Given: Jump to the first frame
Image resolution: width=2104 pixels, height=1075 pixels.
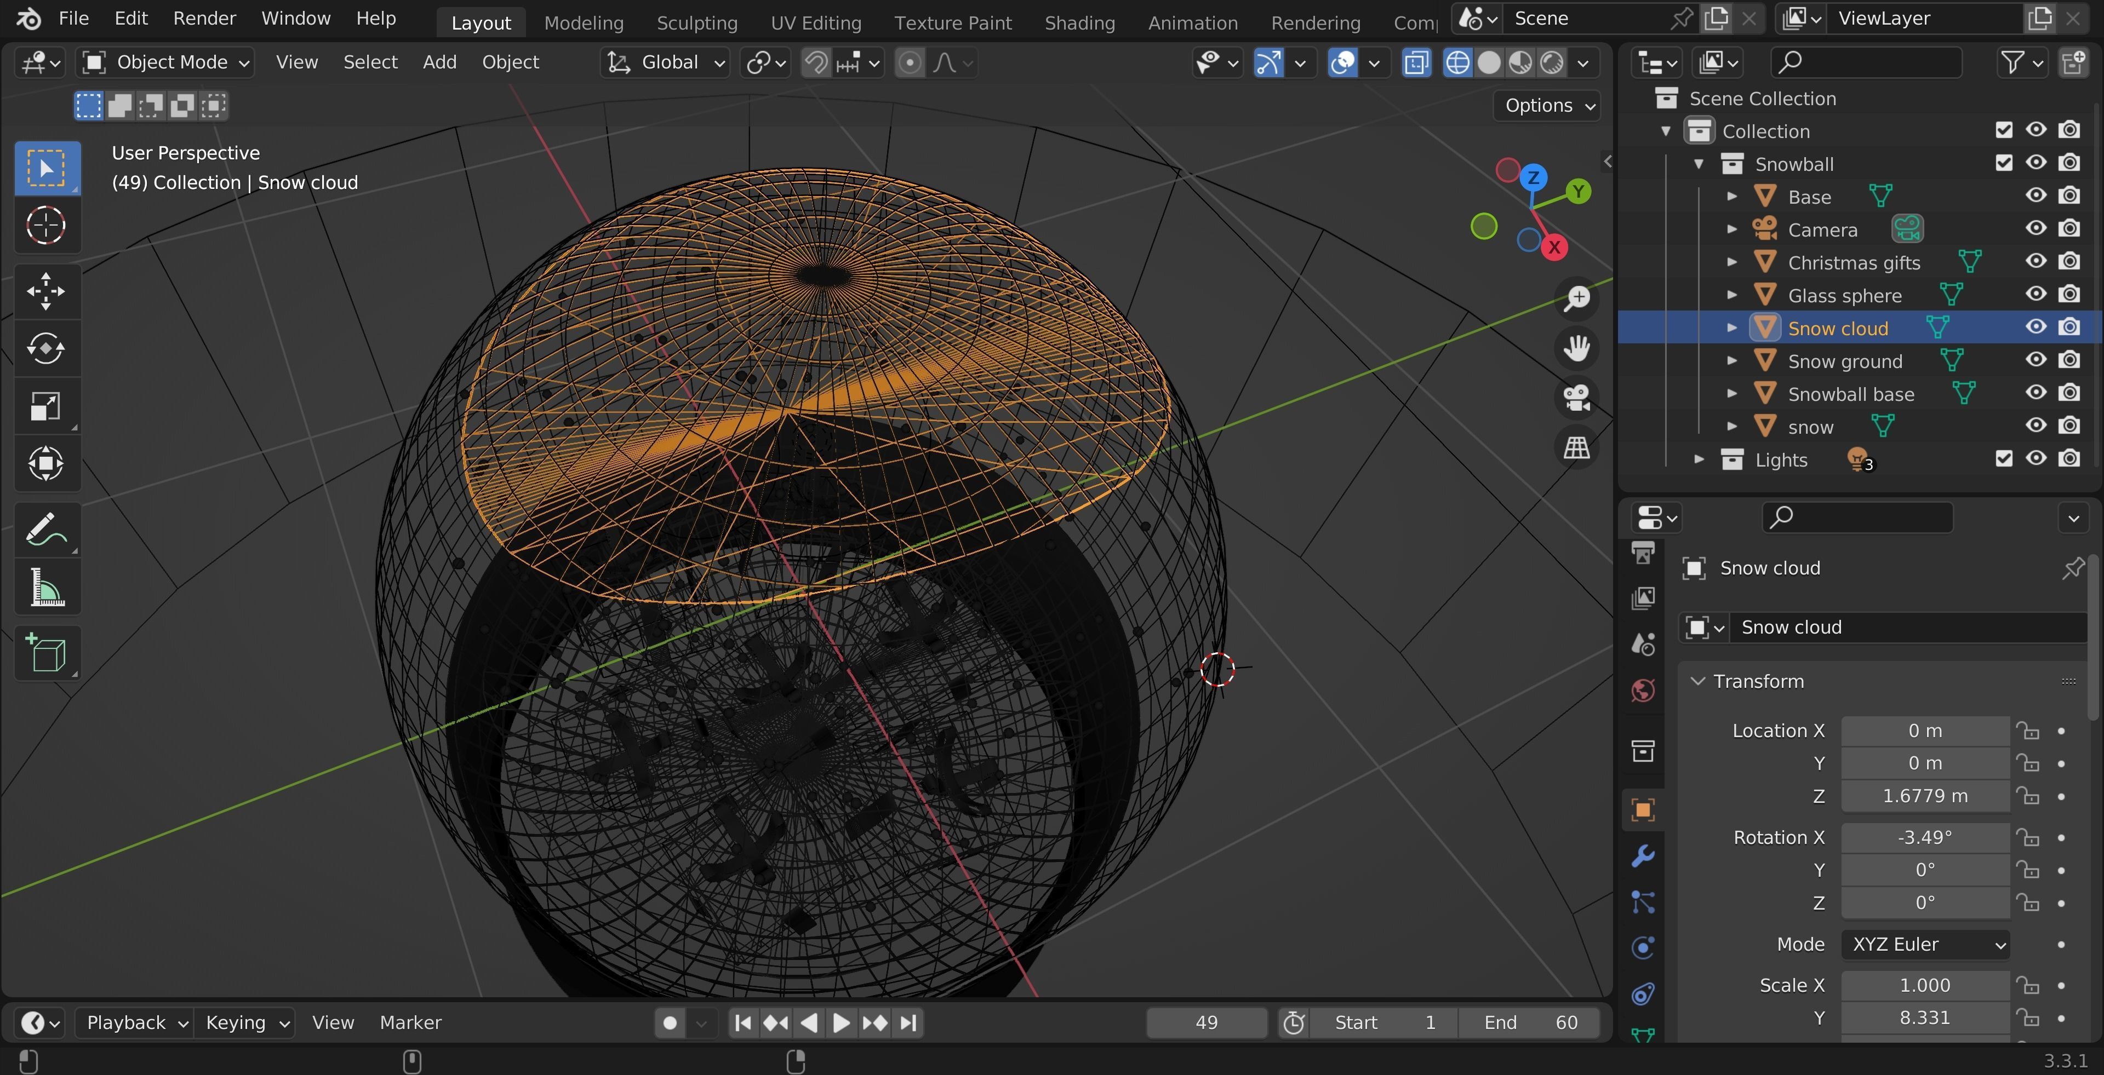Looking at the screenshot, I should [742, 1023].
